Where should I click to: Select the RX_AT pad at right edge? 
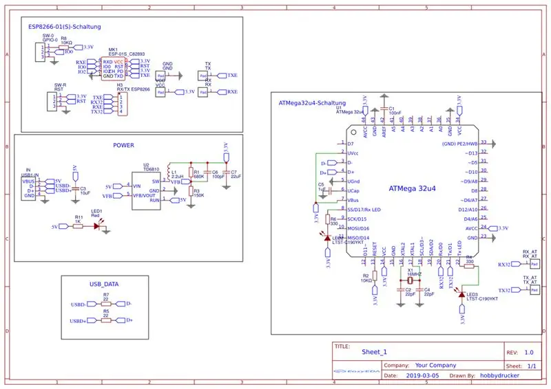535,264
